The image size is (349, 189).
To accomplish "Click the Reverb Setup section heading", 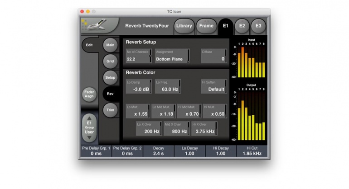I will 141,42.
